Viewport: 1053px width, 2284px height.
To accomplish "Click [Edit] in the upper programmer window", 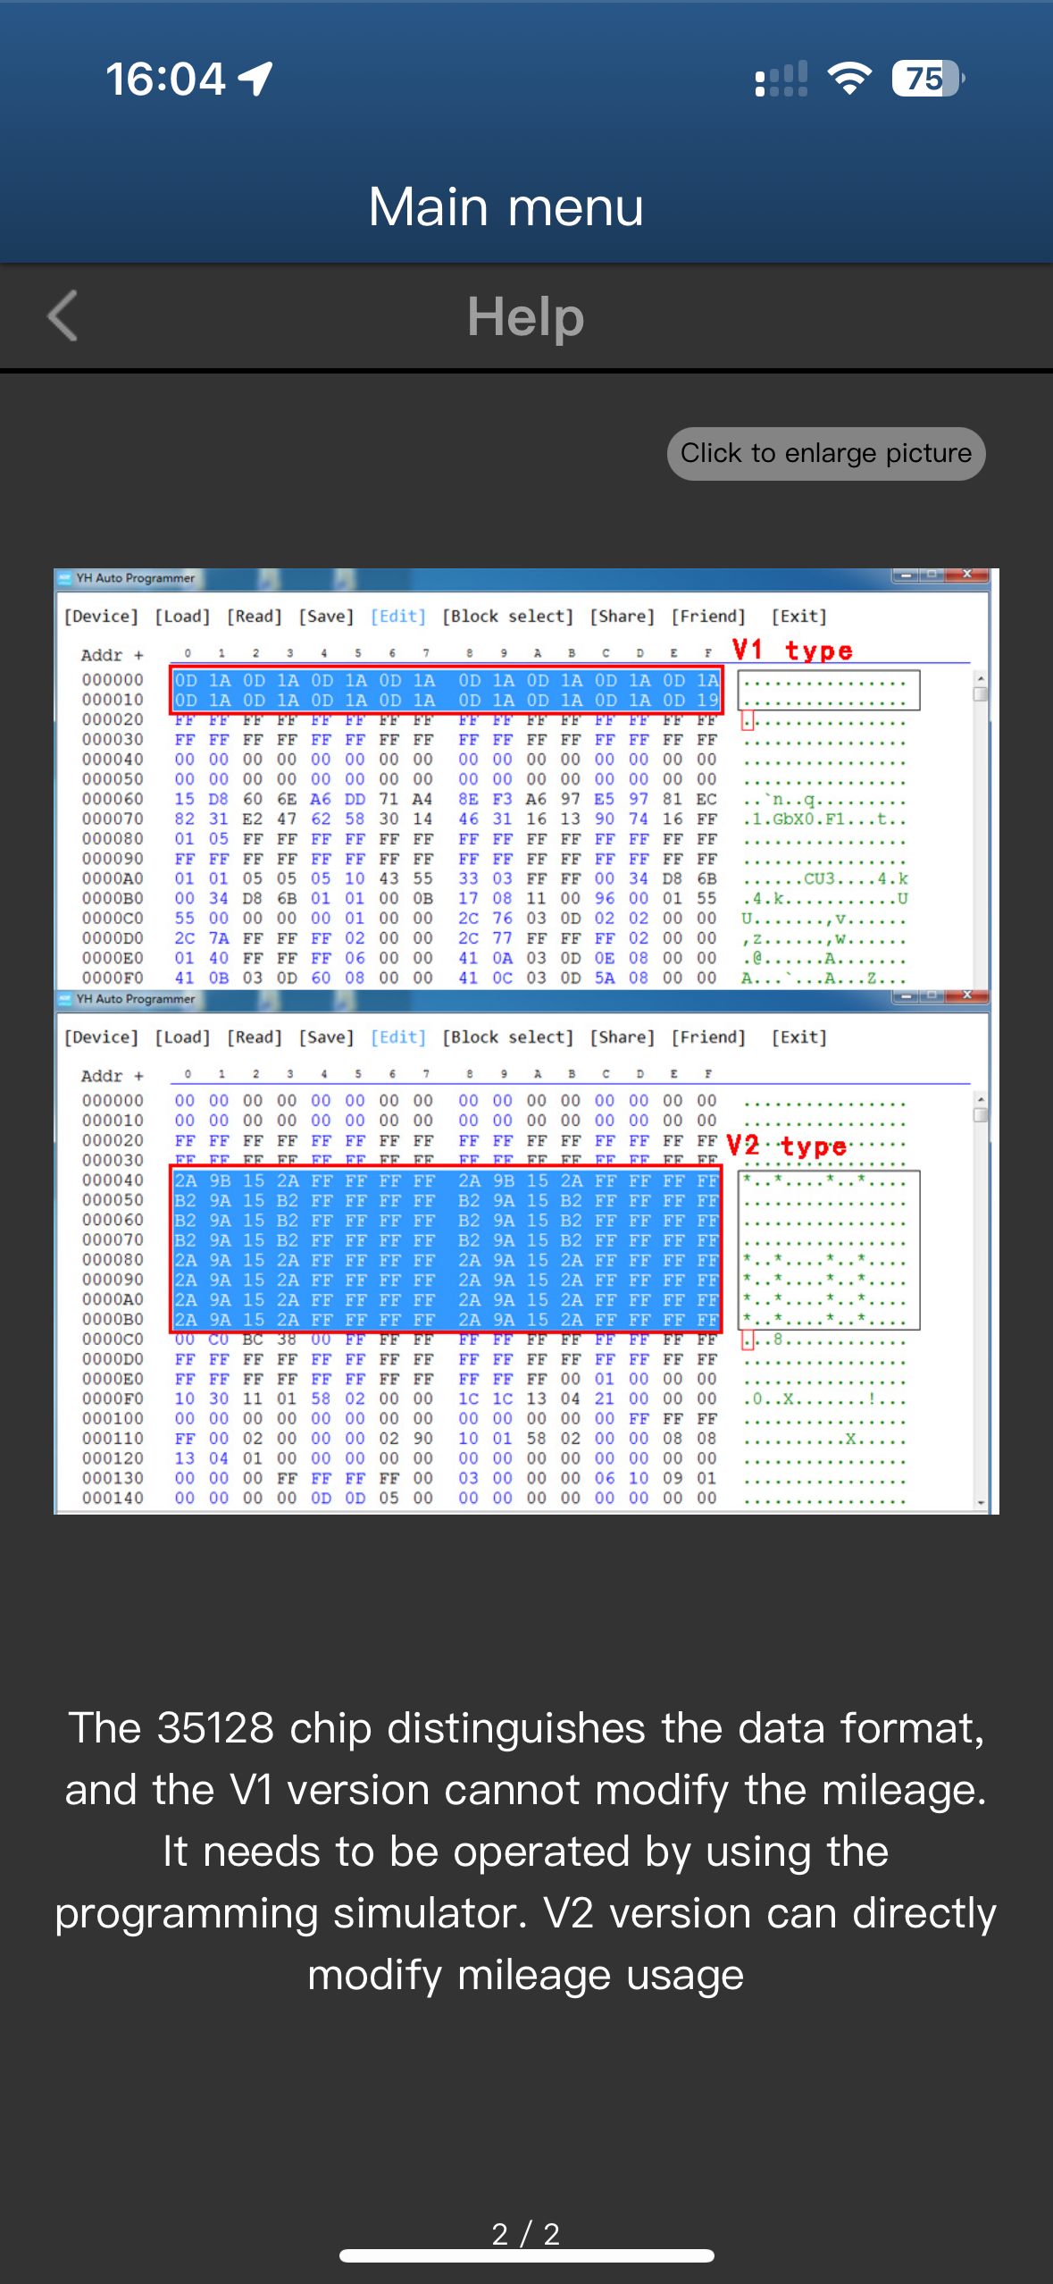I will (x=397, y=616).
